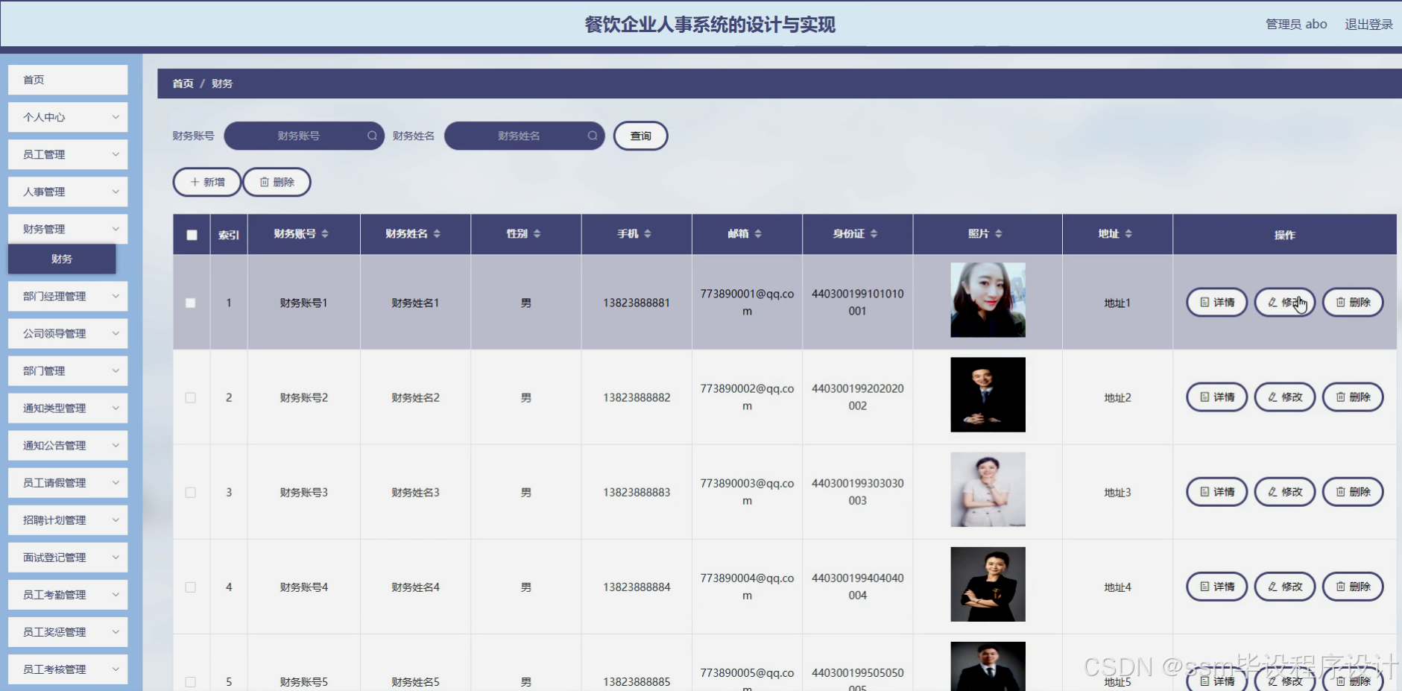Sort by 财务姓名 column arrows
This screenshot has height=691, width=1402.
click(x=437, y=234)
